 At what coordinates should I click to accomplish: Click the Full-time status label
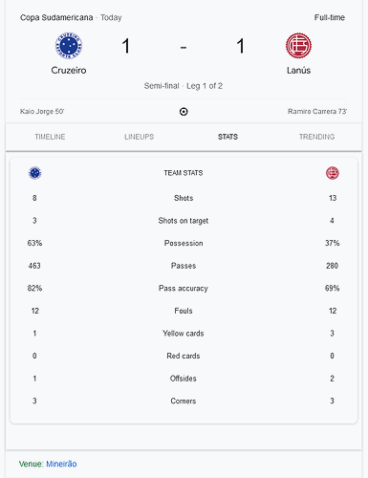(330, 17)
